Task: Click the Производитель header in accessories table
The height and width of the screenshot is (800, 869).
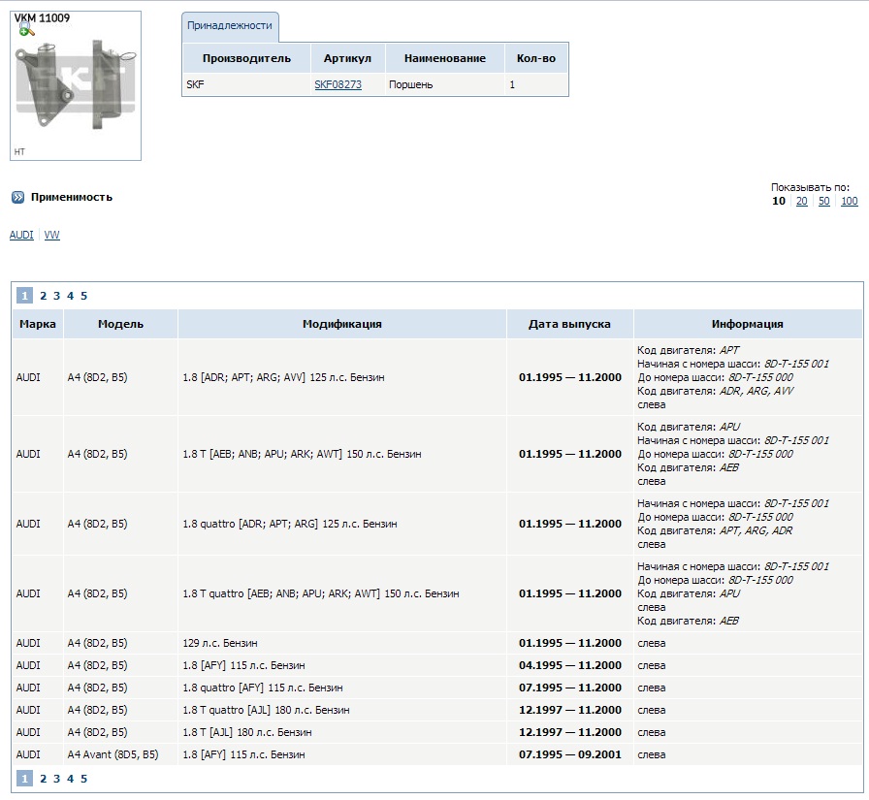Action: click(246, 58)
